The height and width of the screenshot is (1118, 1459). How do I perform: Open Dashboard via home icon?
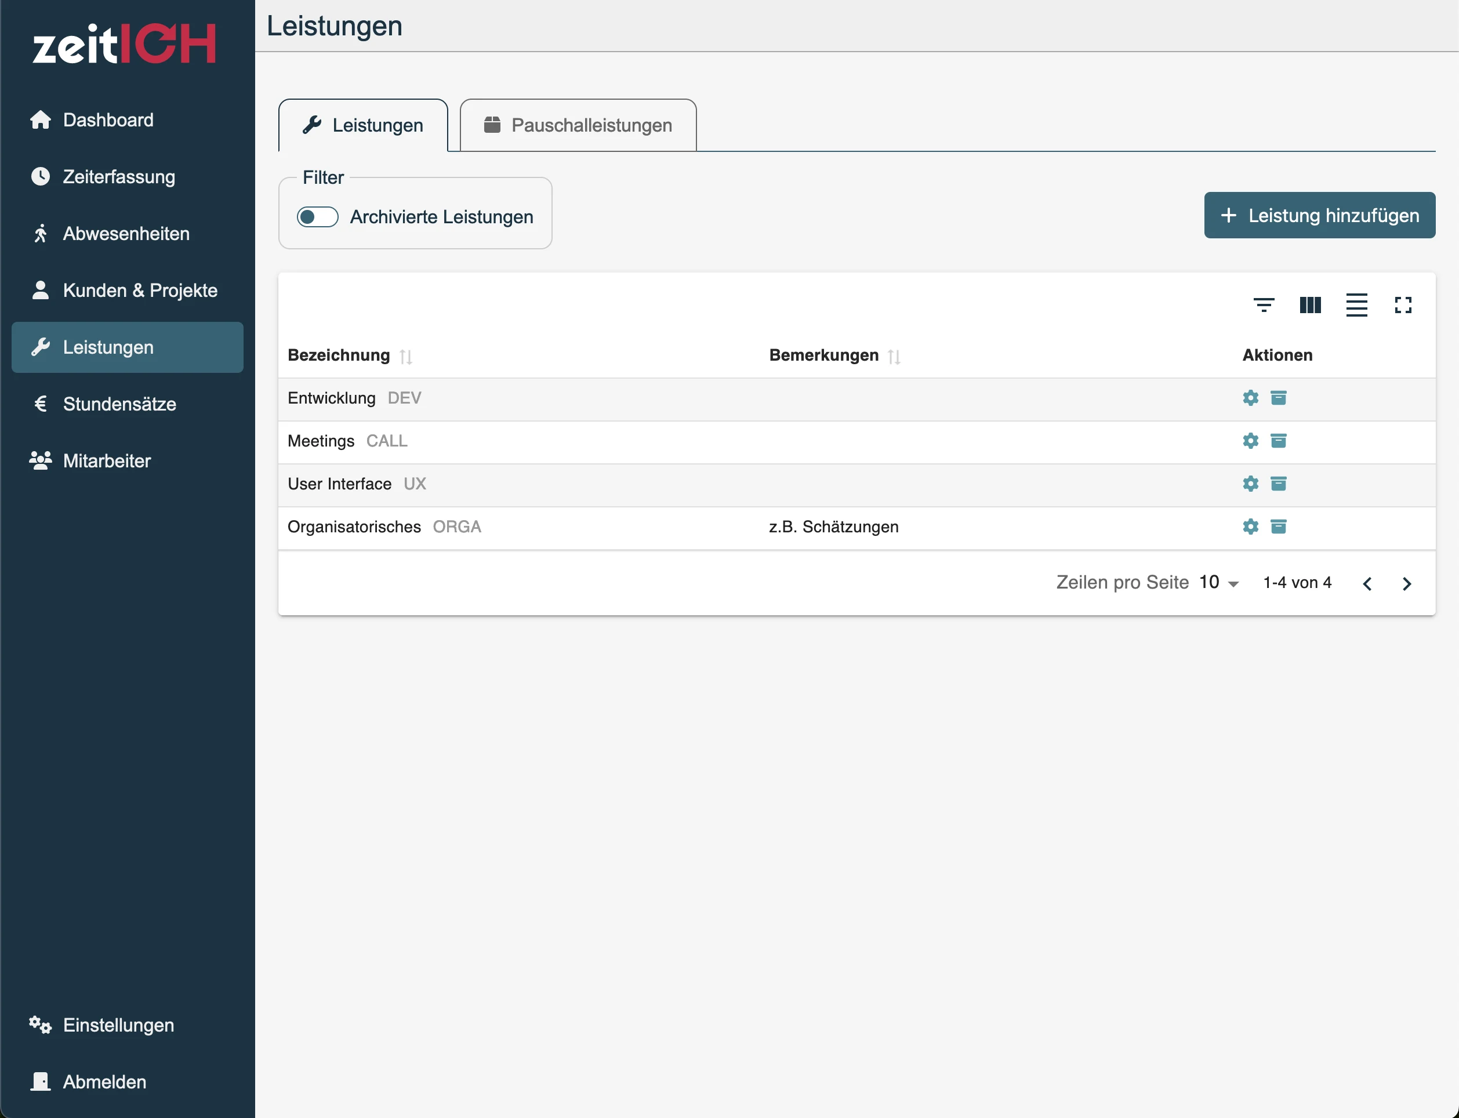pos(41,120)
